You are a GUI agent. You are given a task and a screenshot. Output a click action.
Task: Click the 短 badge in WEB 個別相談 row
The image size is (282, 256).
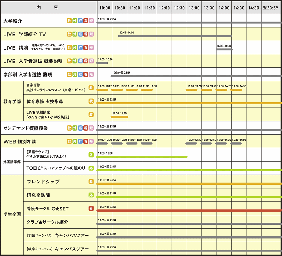tap(91, 141)
